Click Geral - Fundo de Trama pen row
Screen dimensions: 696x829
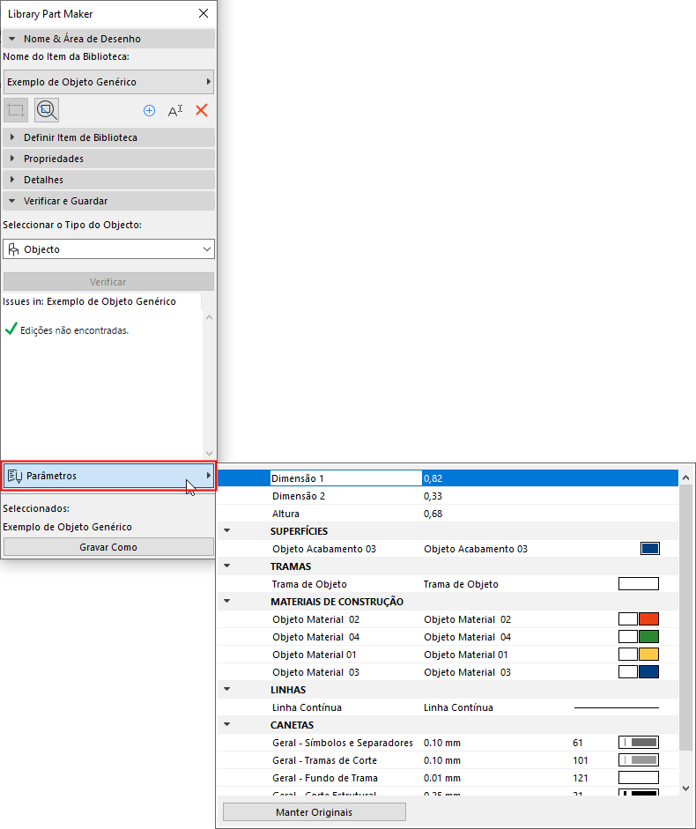click(x=448, y=778)
